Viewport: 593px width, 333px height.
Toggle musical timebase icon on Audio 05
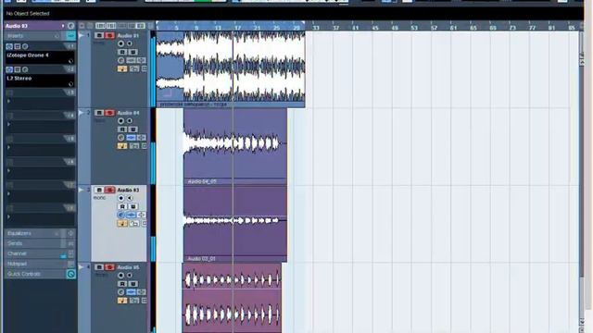coord(122,301)
